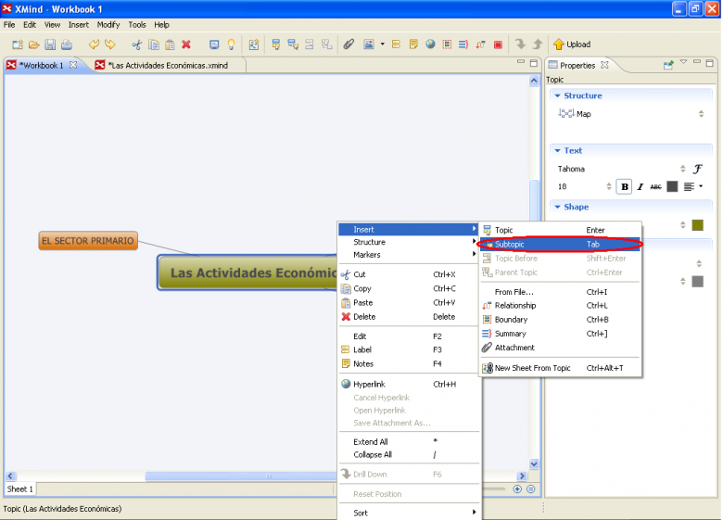The image size is (723, 520).
Task: Open the File menu
Action: 9,25
